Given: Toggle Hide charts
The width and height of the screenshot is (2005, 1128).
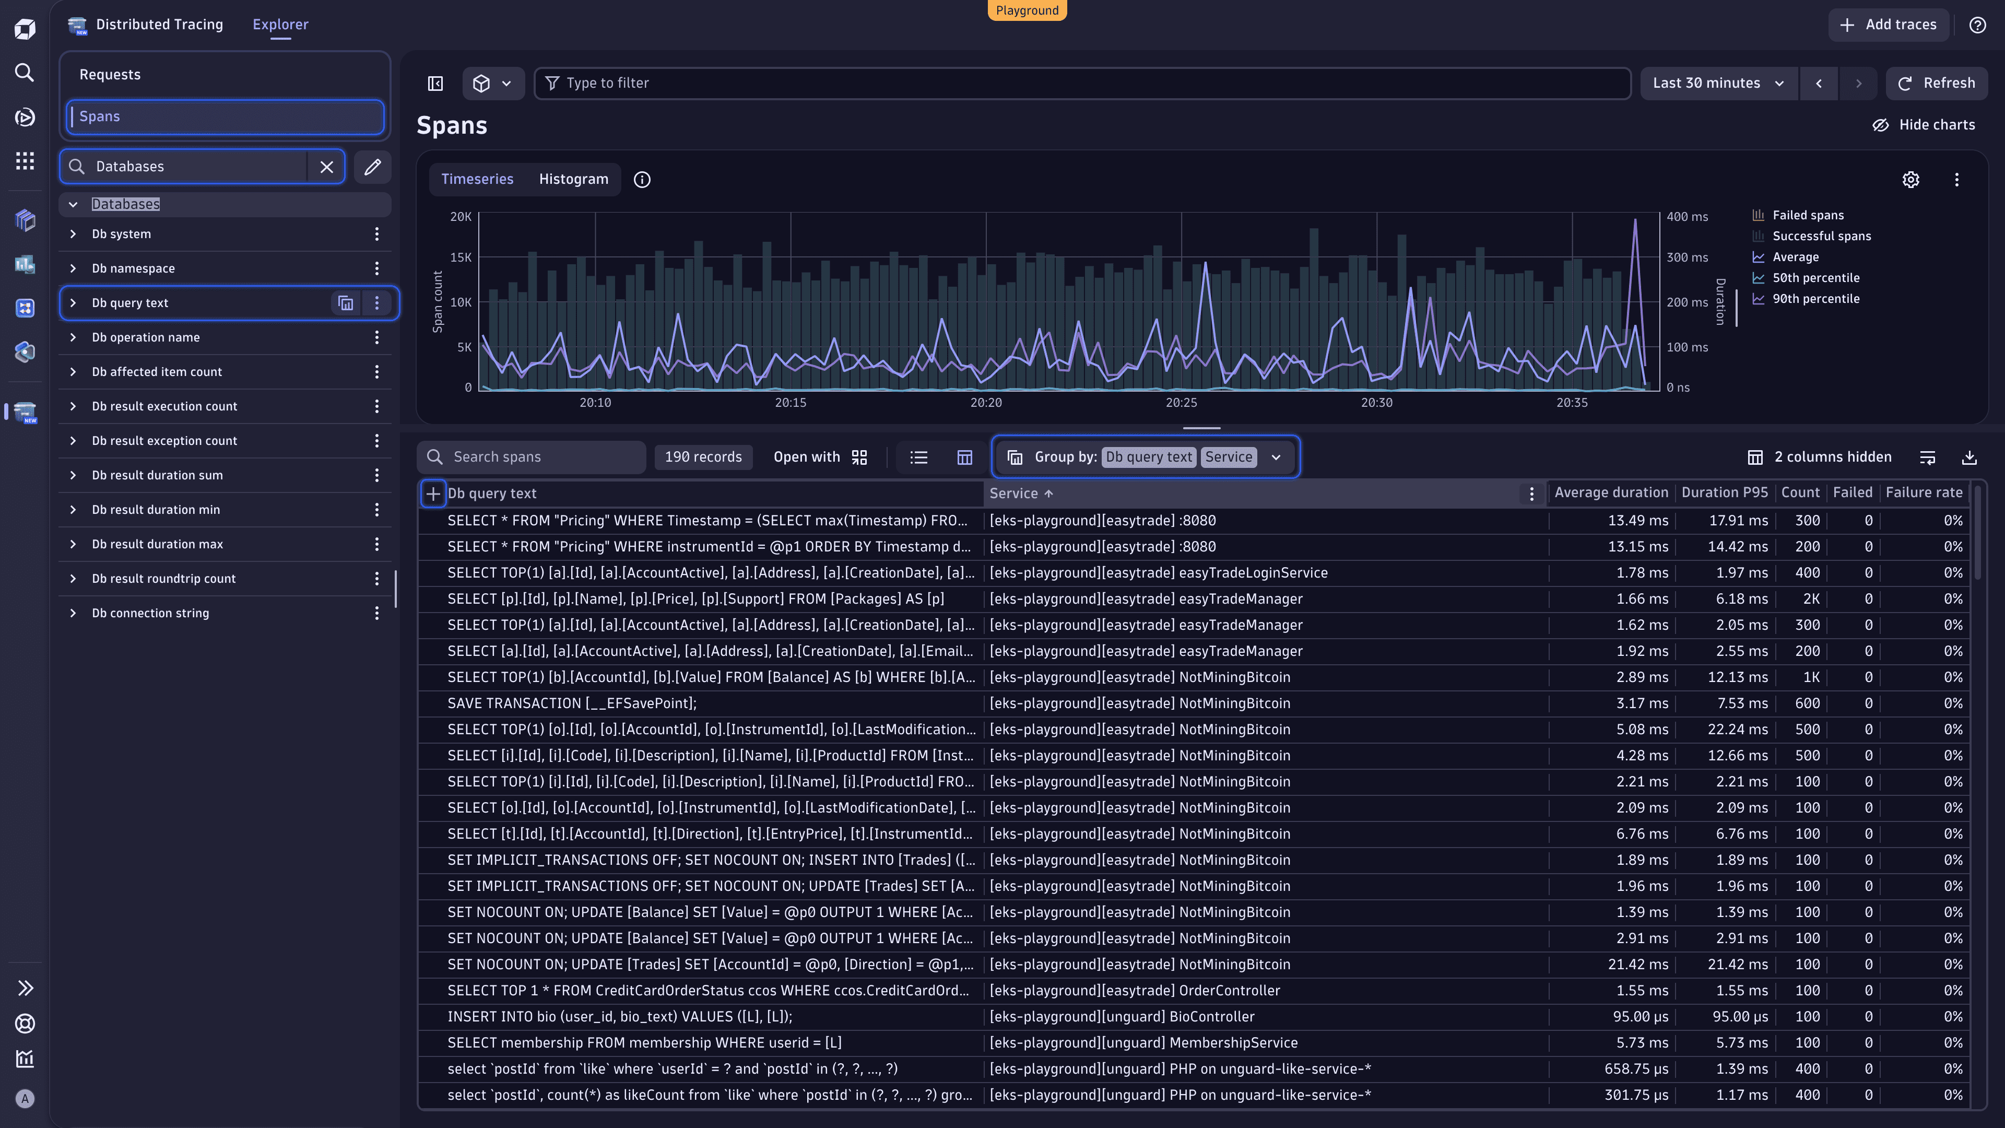Looking at the screenshot, I should 1923,124.
